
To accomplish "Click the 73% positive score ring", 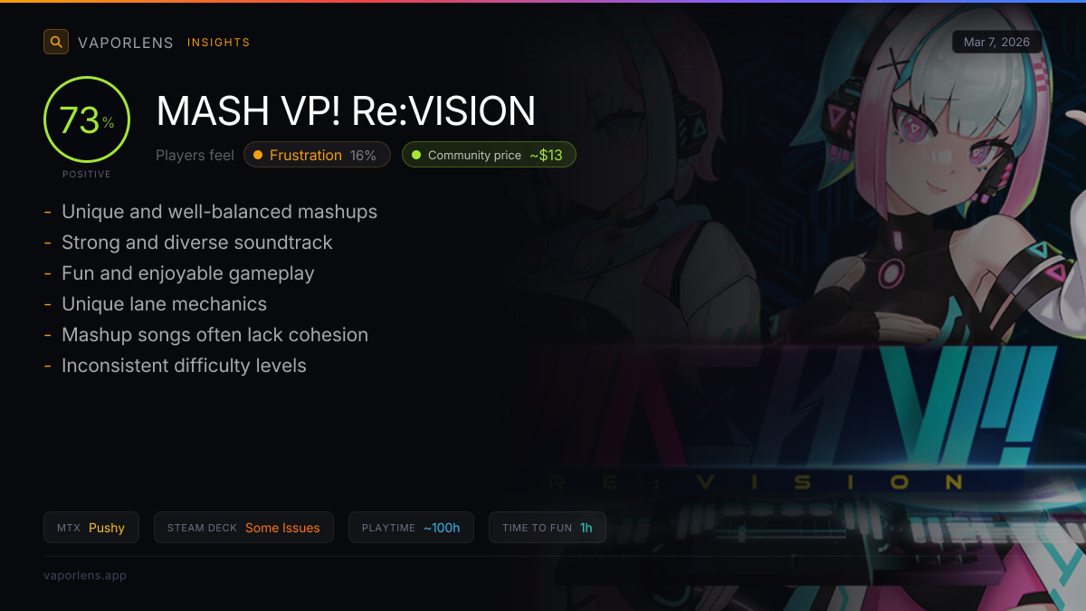I will point(87,119).
